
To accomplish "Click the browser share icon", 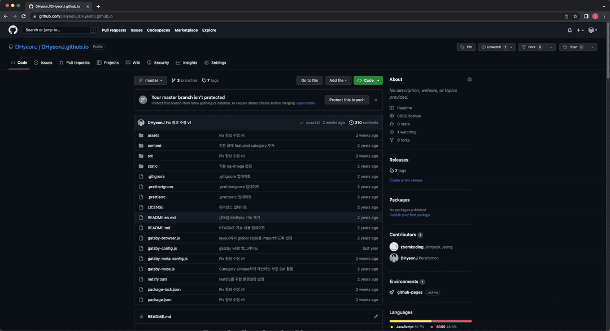I will (x=566, y=16).
